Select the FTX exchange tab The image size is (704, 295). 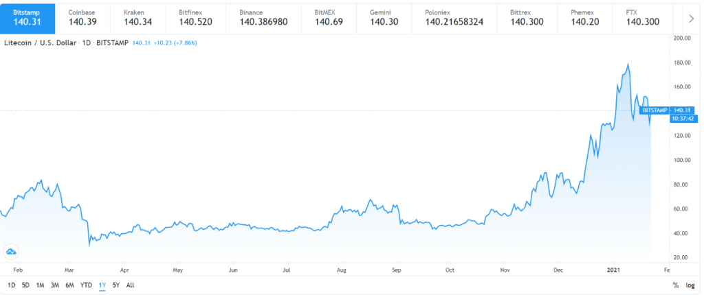click(643, 17)
